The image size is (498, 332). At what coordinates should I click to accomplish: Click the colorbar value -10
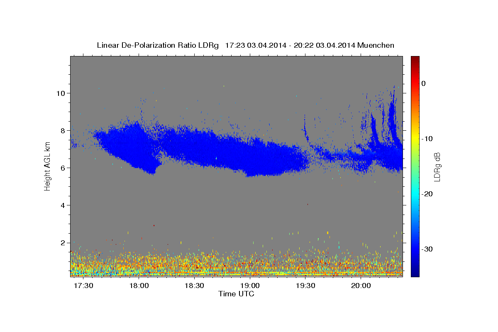[x=427, y=139]
